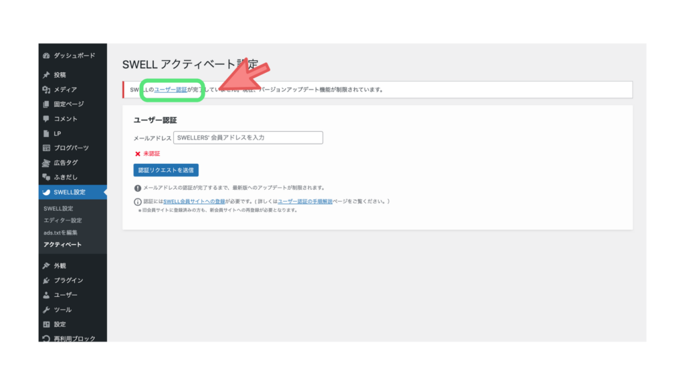Screen dimensions: 685x385
Task: Click the red X 未認証 status
Action: click(x=147, y=154)
